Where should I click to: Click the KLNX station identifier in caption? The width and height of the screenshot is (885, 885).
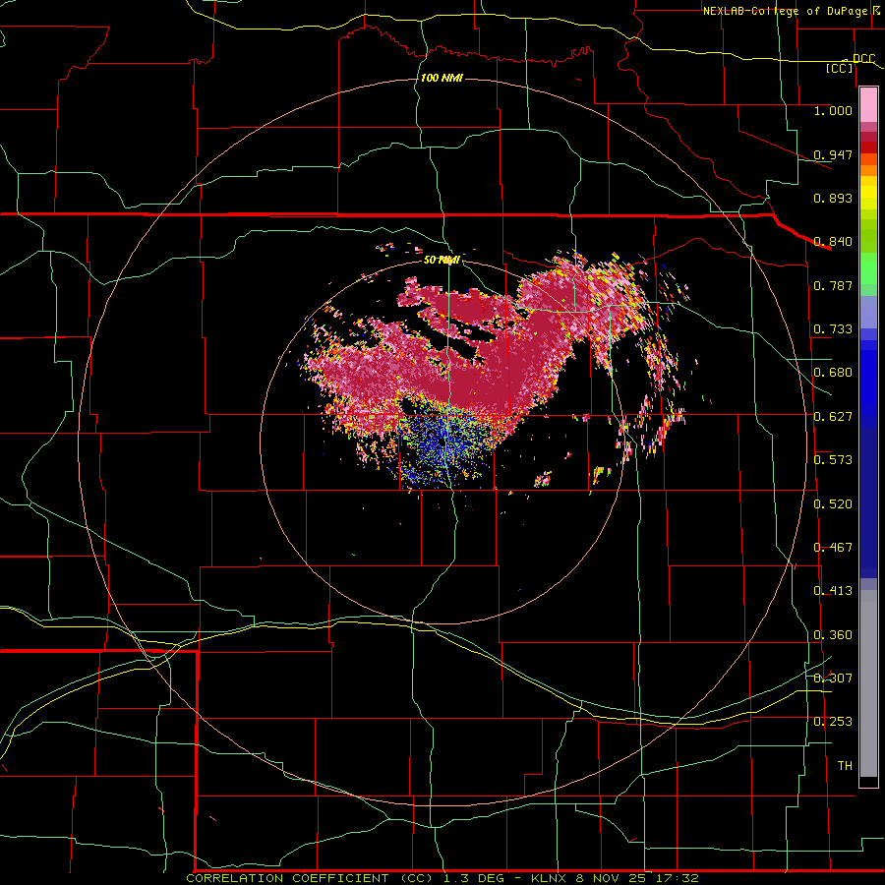click(548, 878)
